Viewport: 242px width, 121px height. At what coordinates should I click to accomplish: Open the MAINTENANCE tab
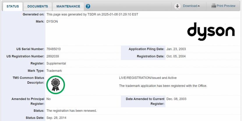click(68, 6)
